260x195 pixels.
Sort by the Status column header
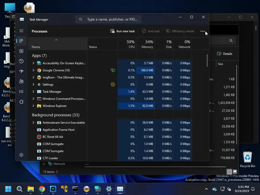(x=103, y=44)
